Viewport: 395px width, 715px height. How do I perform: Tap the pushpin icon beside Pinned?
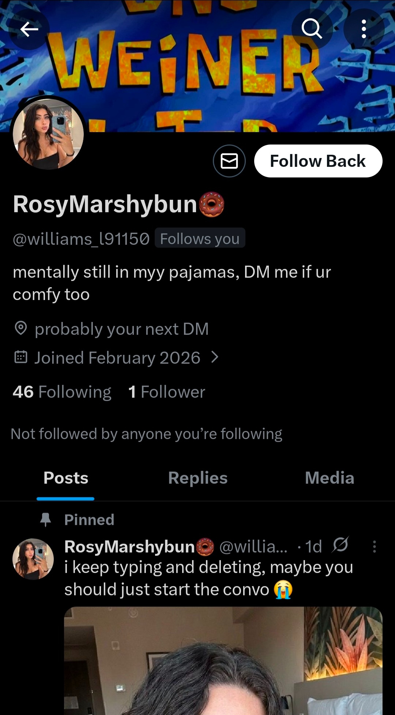click(x=46, y=520)
